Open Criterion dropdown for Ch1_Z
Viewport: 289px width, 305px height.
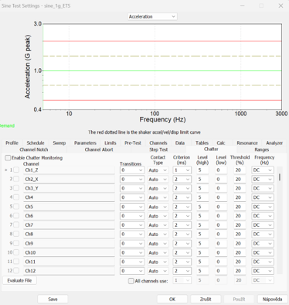pos(182,170)
